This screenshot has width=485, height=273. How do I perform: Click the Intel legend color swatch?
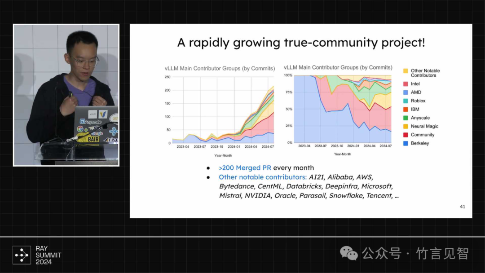pos(406,84)
